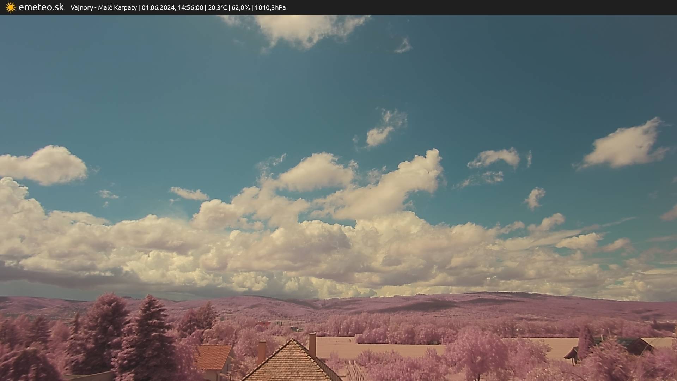This screenshot has width=677, height=381.
Task: Click the 20,3°C temperature reading
Action: point(217,8)
